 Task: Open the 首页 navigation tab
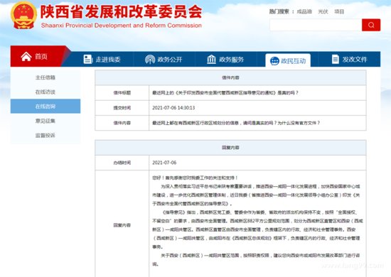coord(38,56)
